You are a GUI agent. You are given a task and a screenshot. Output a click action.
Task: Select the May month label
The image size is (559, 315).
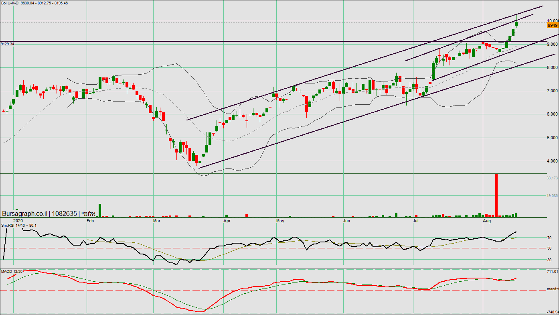pos(280,221)
